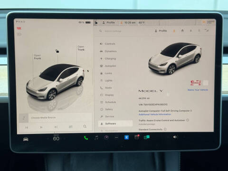This screenshot has width=228, height=171.
Task: Open the Music app in the dock
Action: click(x=96, y=138)
